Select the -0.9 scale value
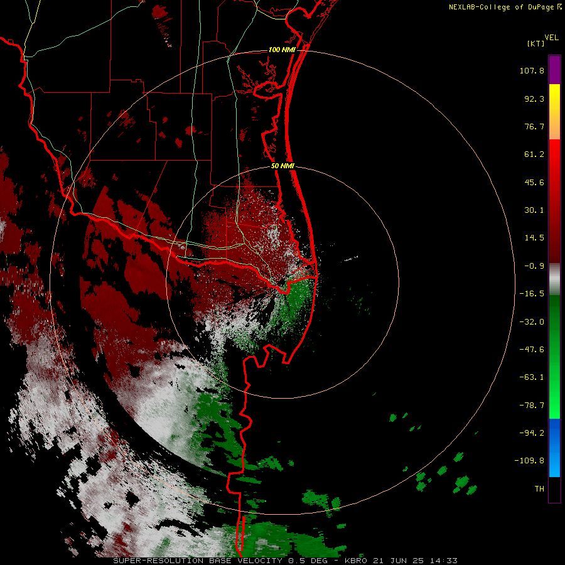565x565 pixels. [x=534, y=266]
